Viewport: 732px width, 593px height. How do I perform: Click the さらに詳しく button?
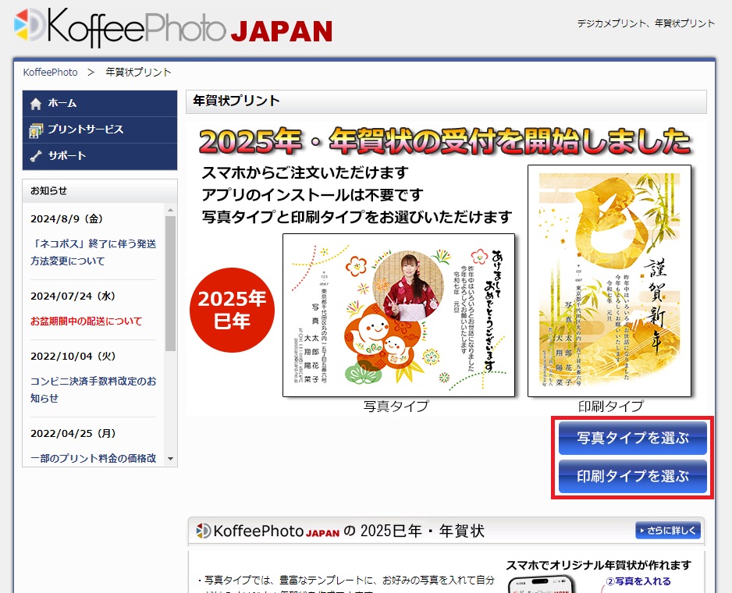point(668,531)
